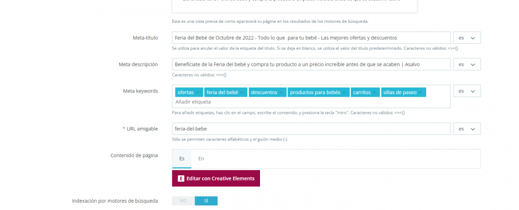The height and width of the screenshot is (210, 519).
Task: Remove the 'feria del bebé' tag
Action: point(242,93)
